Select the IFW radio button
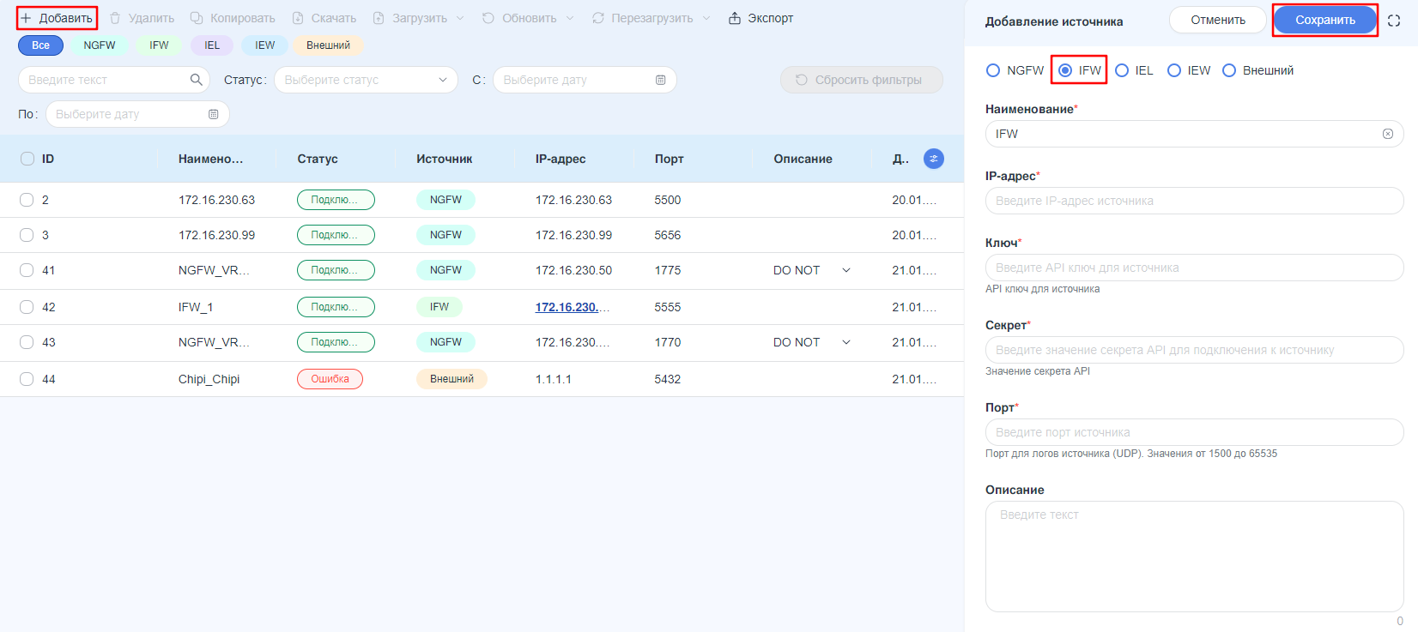The width and height of the screenshot is (1418, 632). tap(1065, 70)
